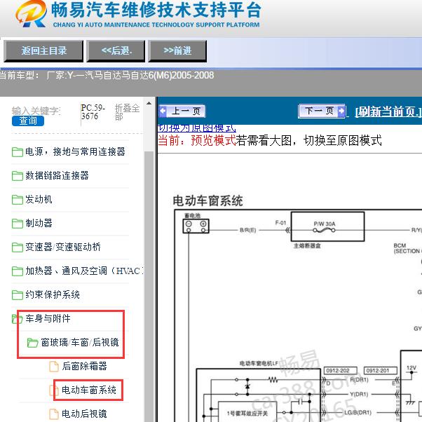Click 切换为原图模式 link
422x422 pixels.
[x=197, y=128]
